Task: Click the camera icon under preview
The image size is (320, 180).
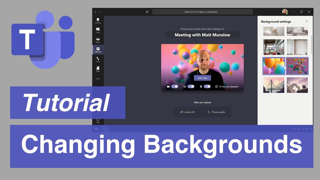Action: pos(168,86)
